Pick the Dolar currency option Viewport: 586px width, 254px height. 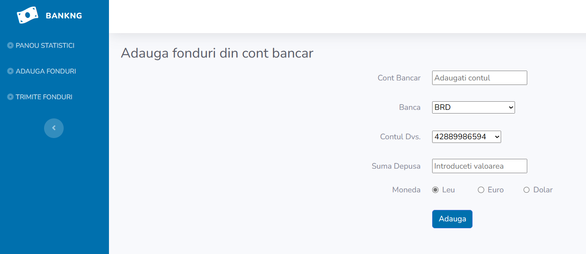coord(526,190)
